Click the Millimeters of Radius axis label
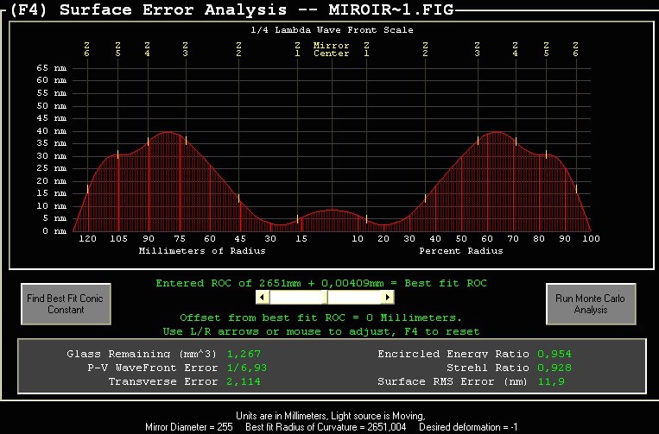Viewport: 659px width, 434px height. coord(202,250)
